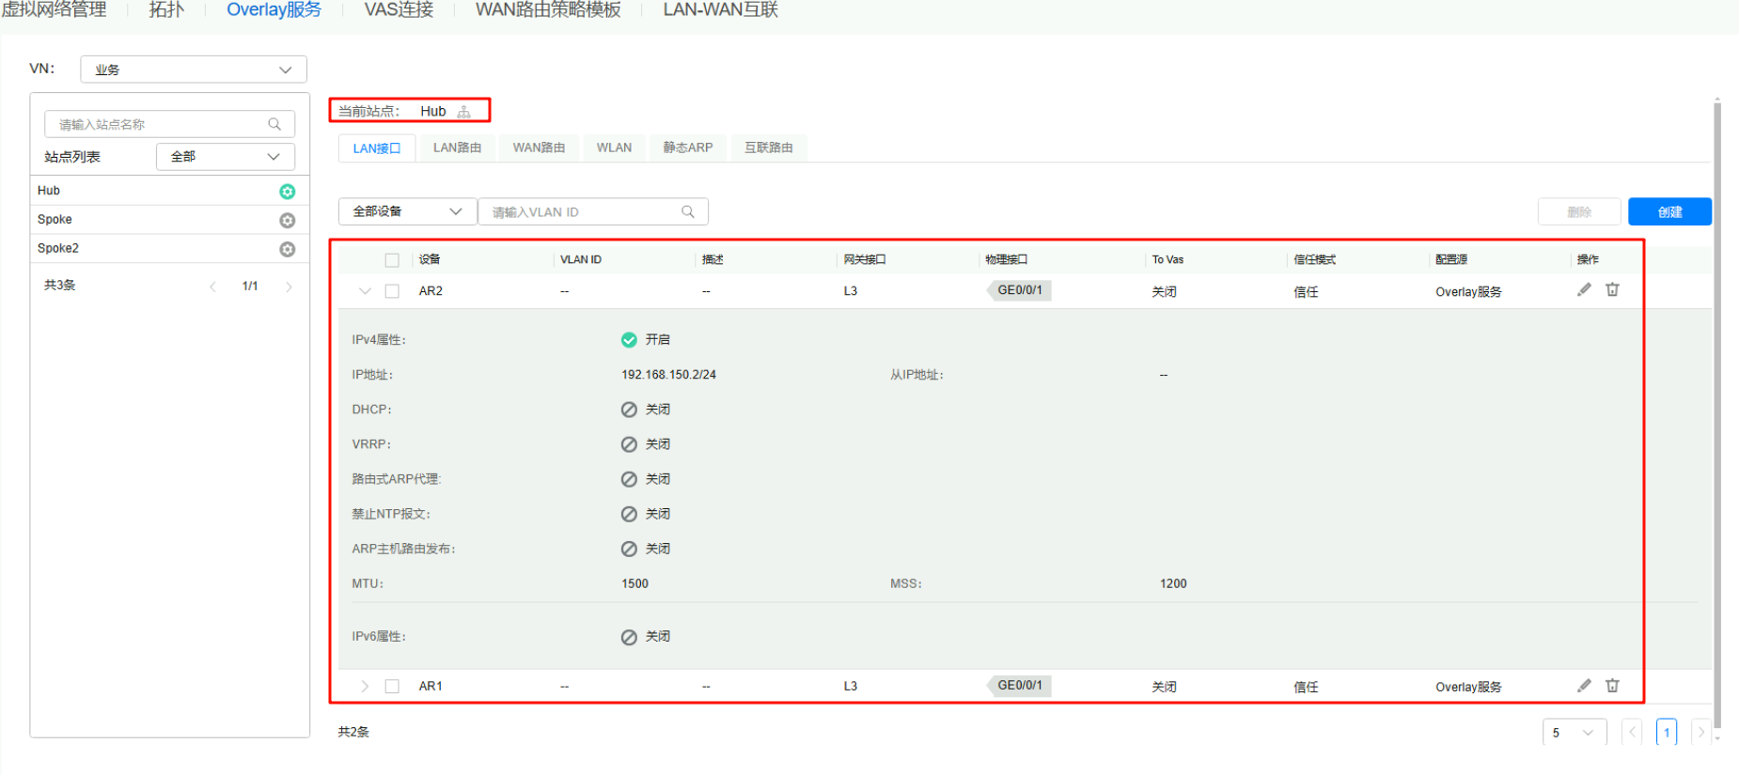Toggle the select-all checkbox in table header
1739x775 pixels.
[392, 260]
